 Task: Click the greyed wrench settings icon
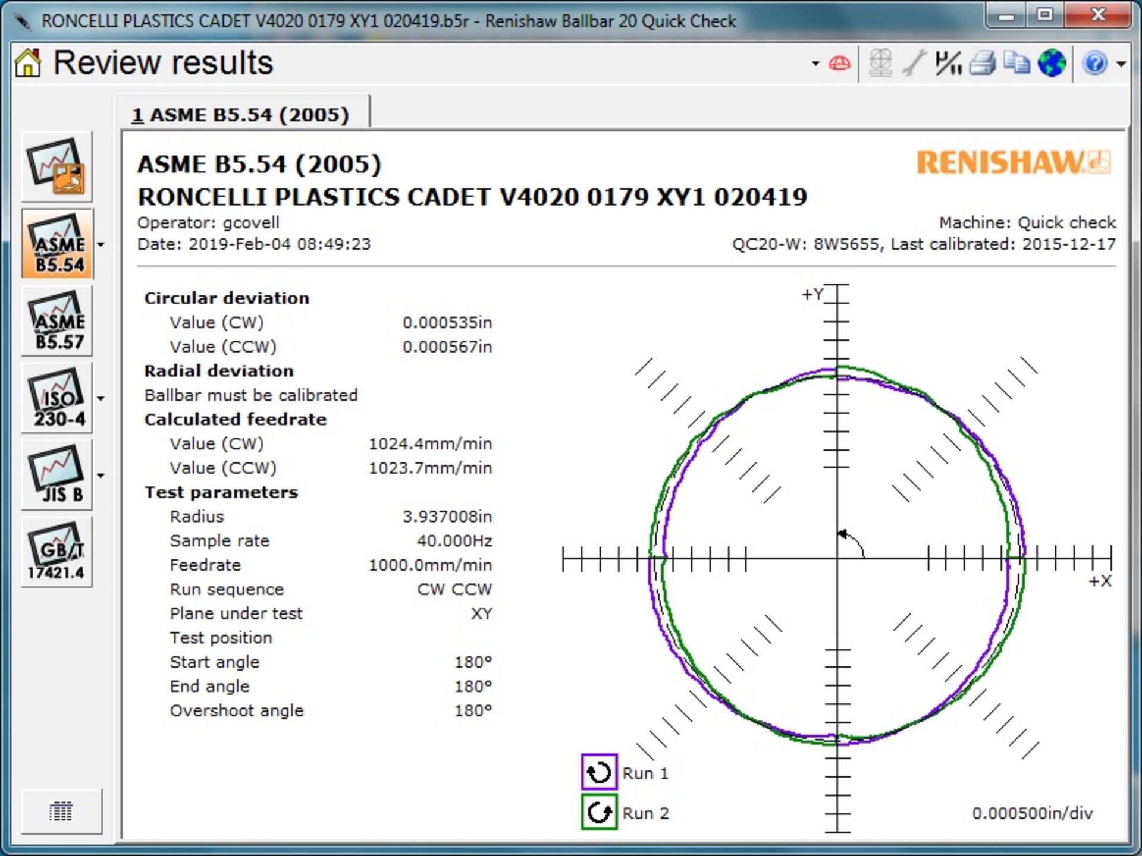pyautogui.click(x=914, y=62)
